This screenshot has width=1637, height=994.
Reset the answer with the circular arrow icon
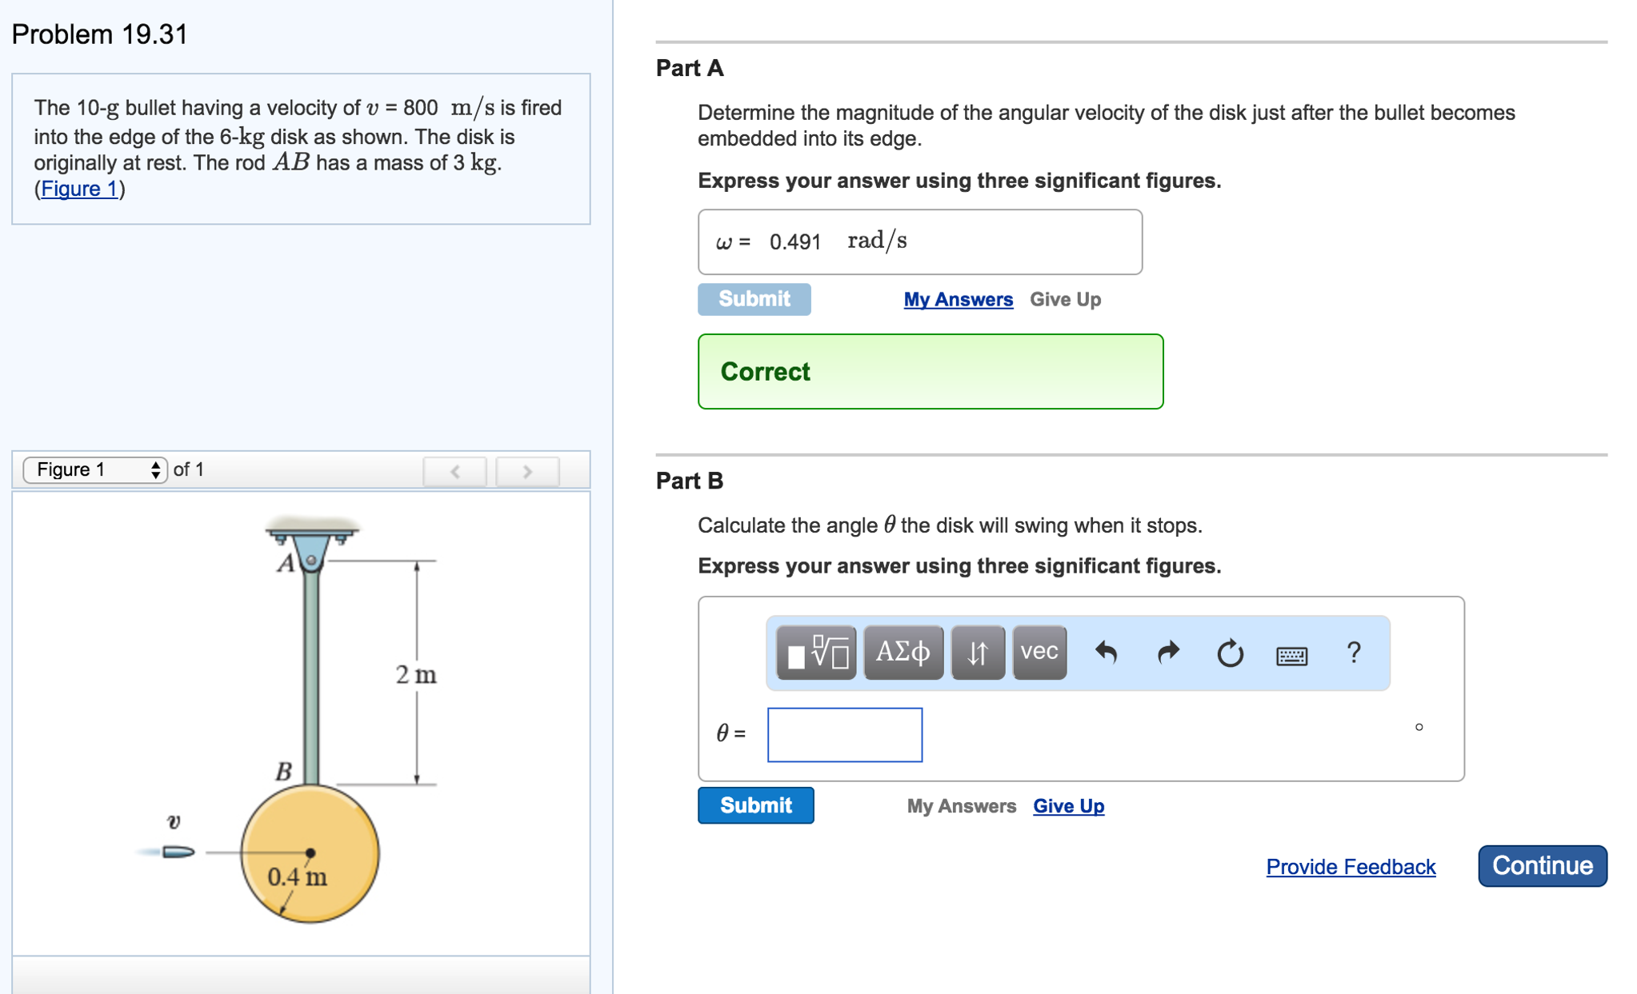pos(1230,653)
